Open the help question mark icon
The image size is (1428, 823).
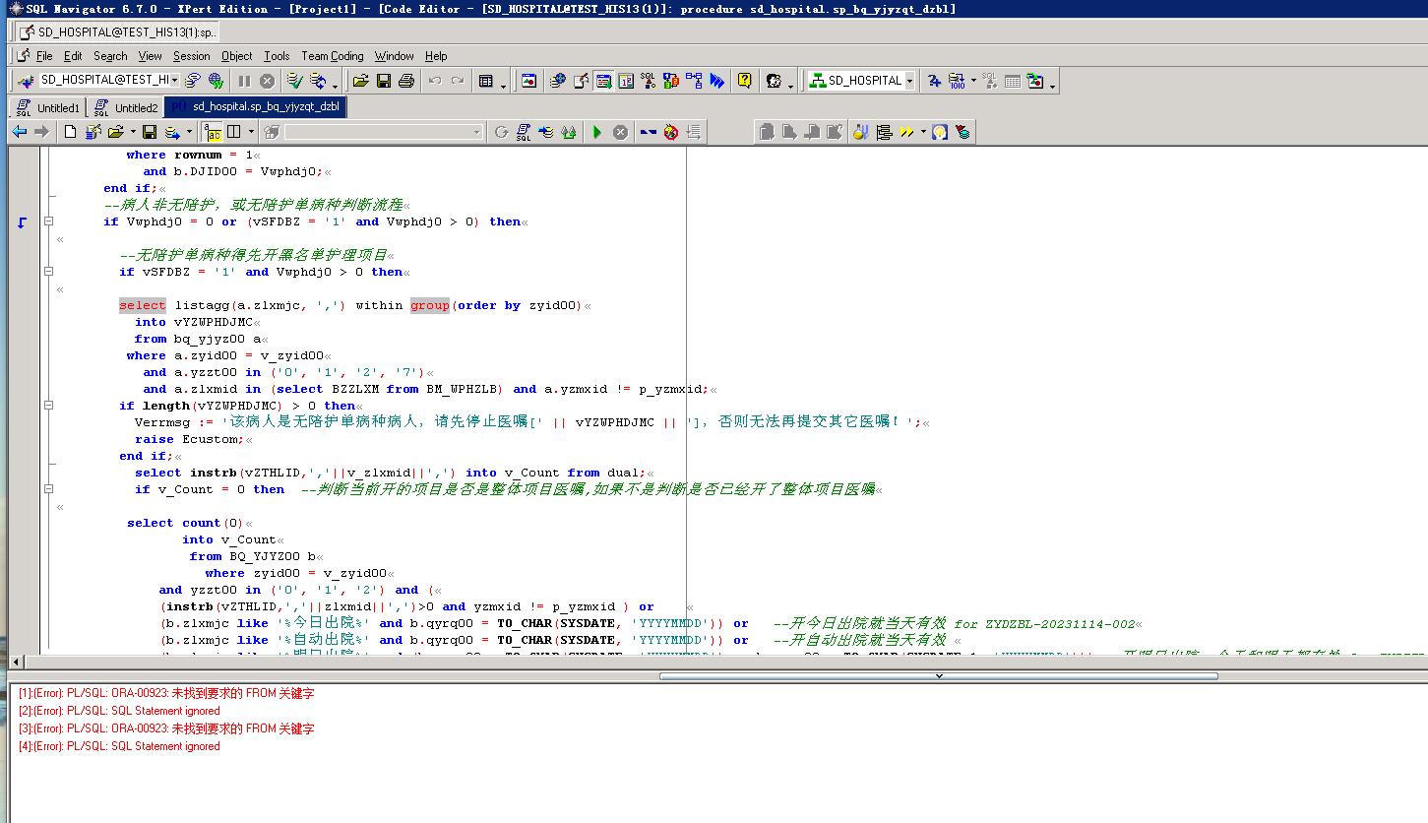click(x=745, y=81)
